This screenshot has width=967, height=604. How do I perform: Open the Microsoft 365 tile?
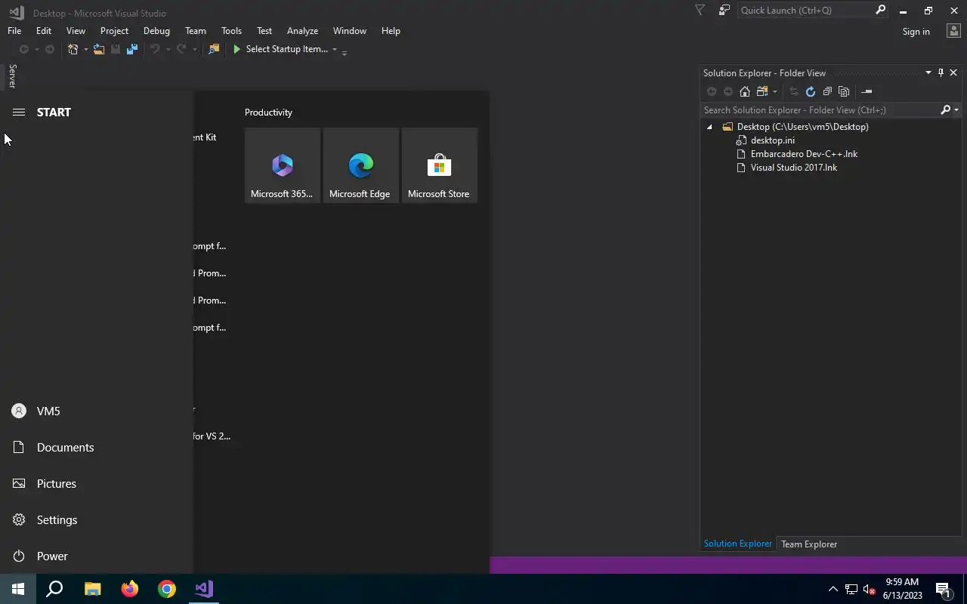tap(282, 165)
